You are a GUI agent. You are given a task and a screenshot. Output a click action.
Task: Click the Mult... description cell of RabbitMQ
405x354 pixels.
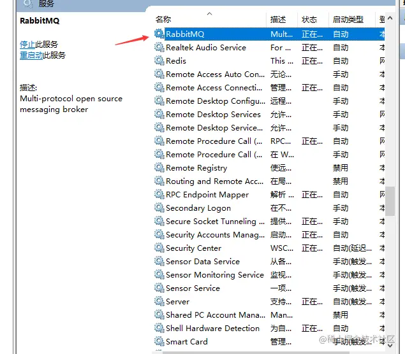[x=281, y=34]
